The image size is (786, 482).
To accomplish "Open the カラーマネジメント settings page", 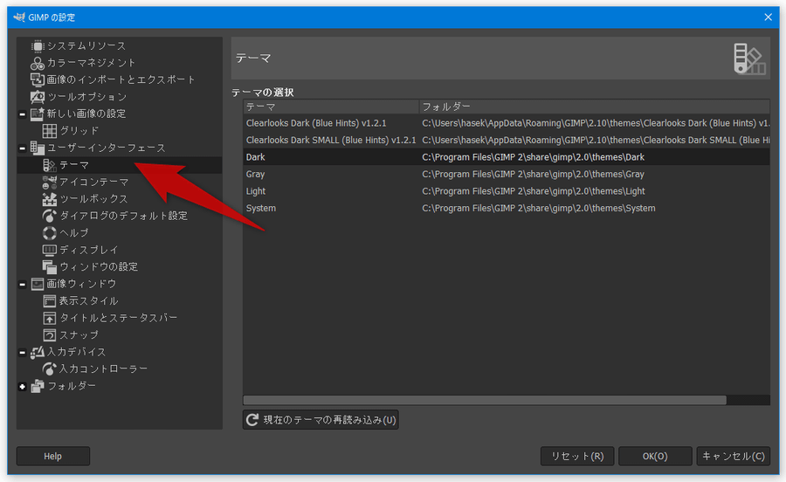I will 91,63.
